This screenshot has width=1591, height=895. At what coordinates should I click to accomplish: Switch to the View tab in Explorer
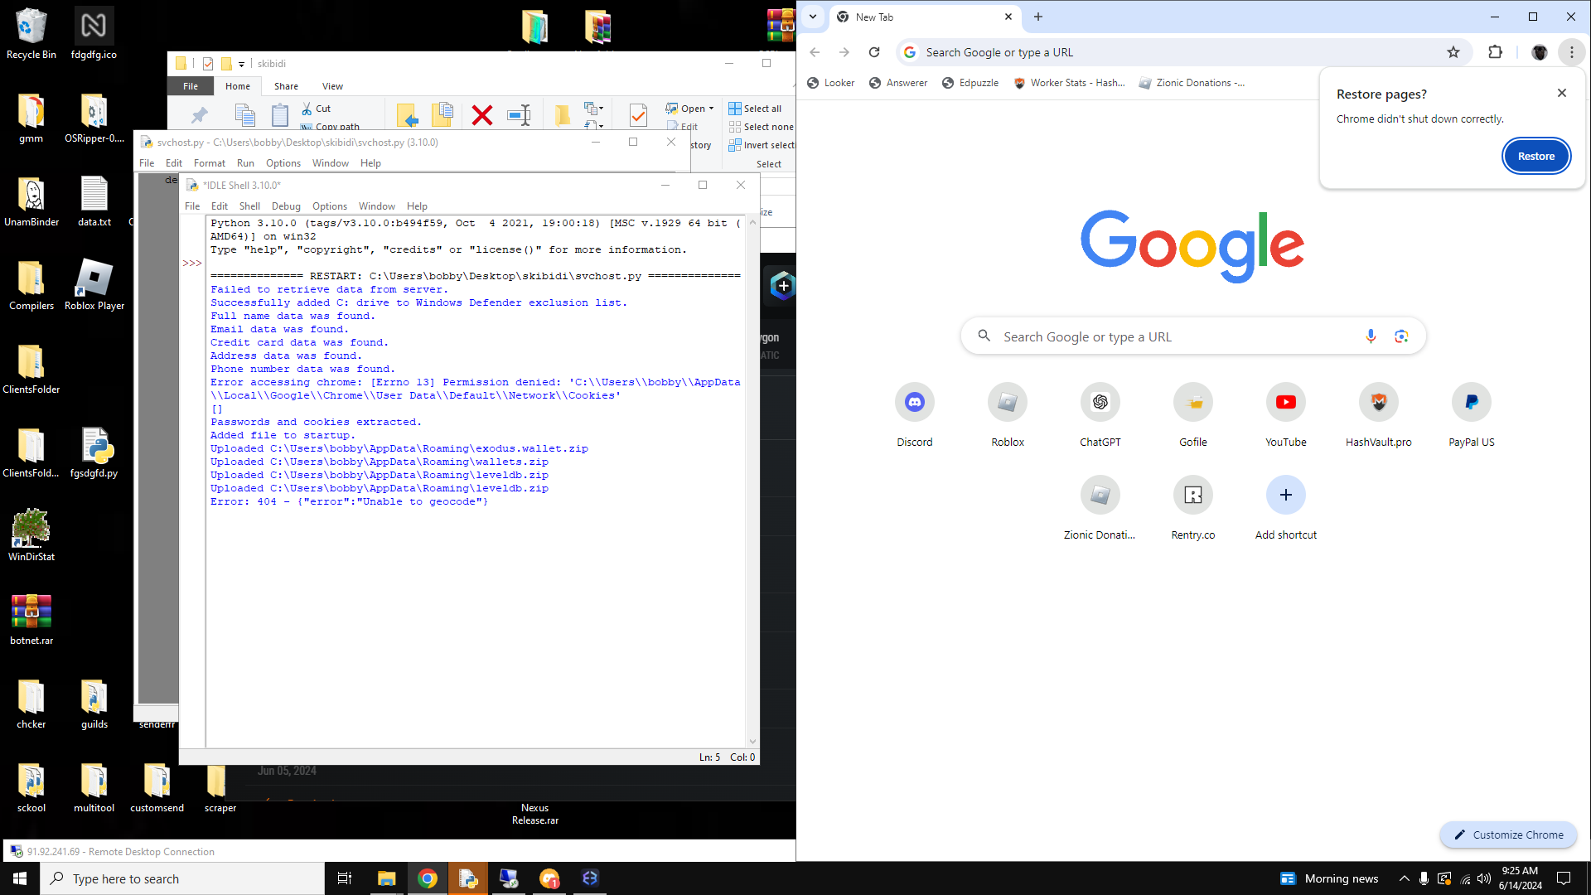pyautogui.click(x=332, y=86)
